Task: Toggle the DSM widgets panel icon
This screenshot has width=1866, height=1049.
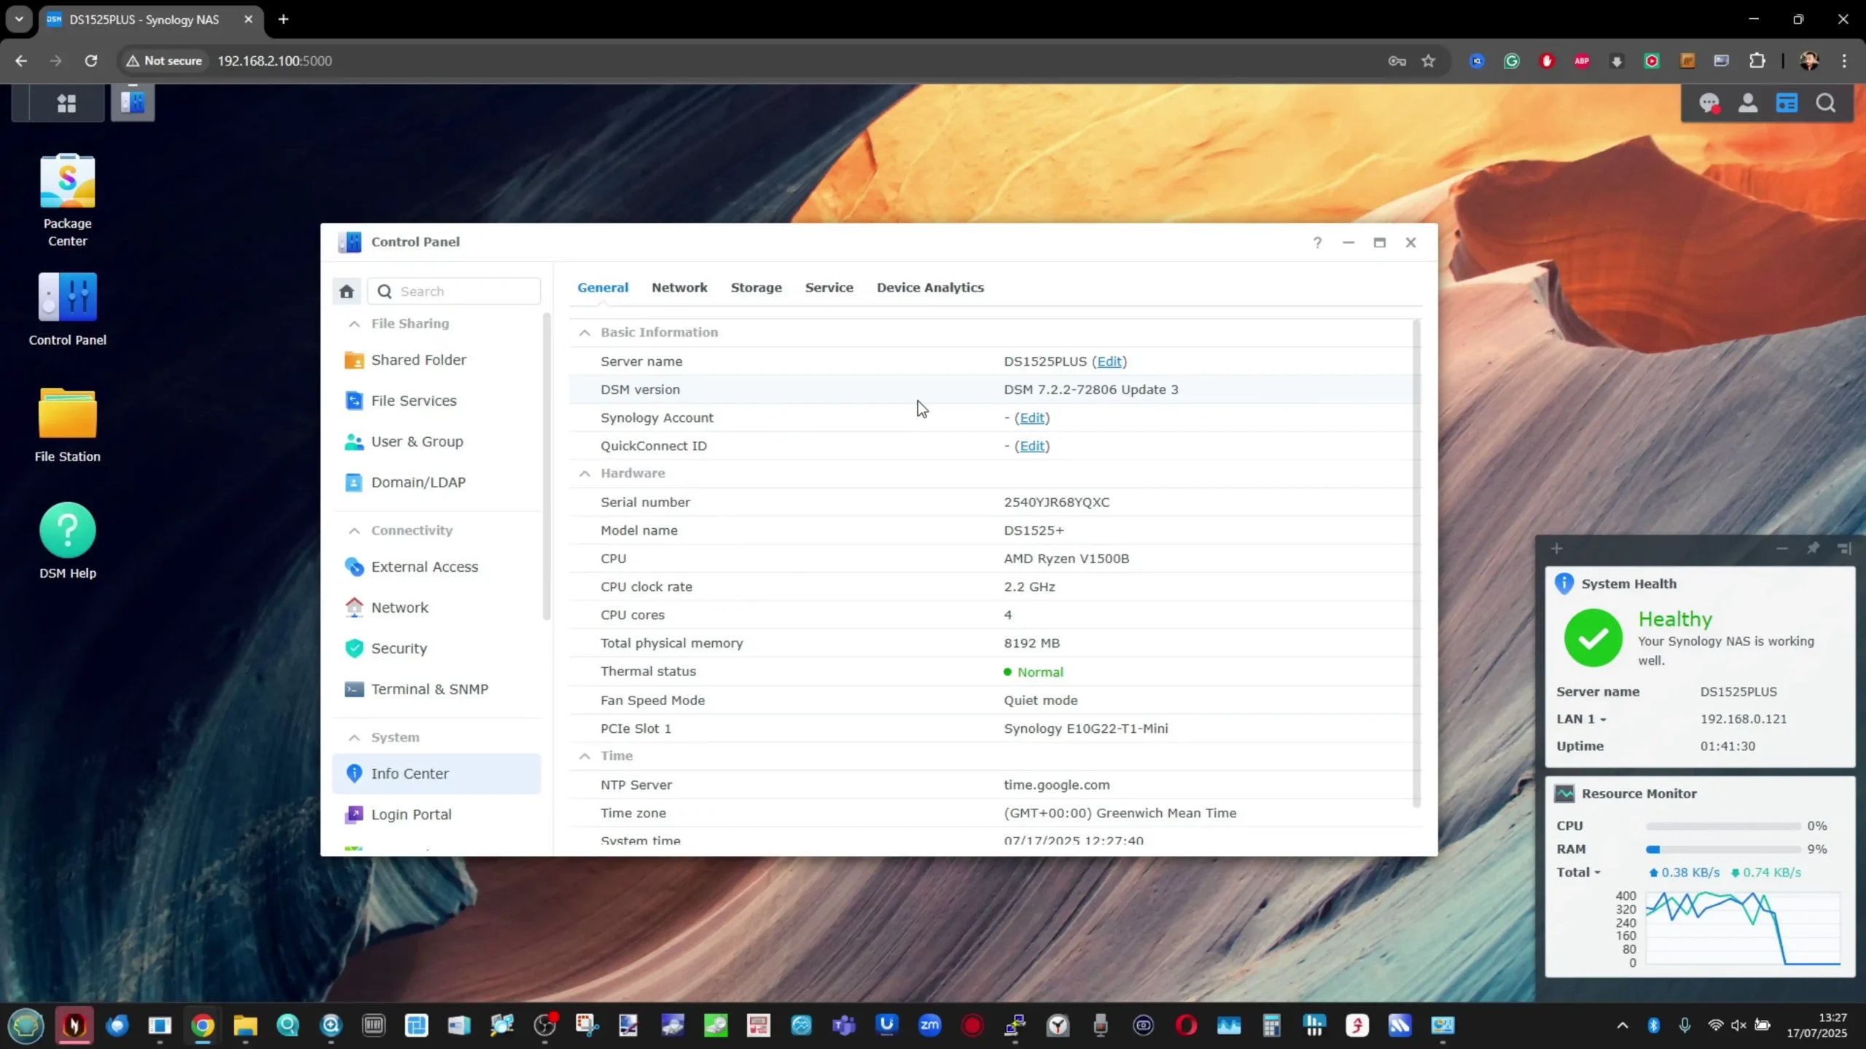Action: [x=1787, y=103]
